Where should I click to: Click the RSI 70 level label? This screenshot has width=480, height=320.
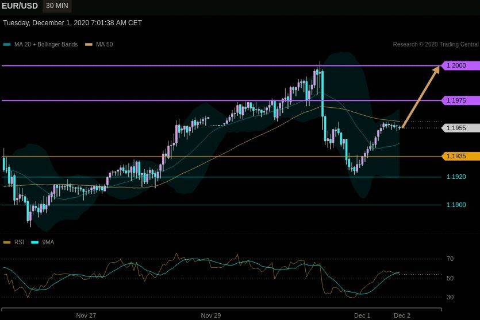tap(450, 259)
